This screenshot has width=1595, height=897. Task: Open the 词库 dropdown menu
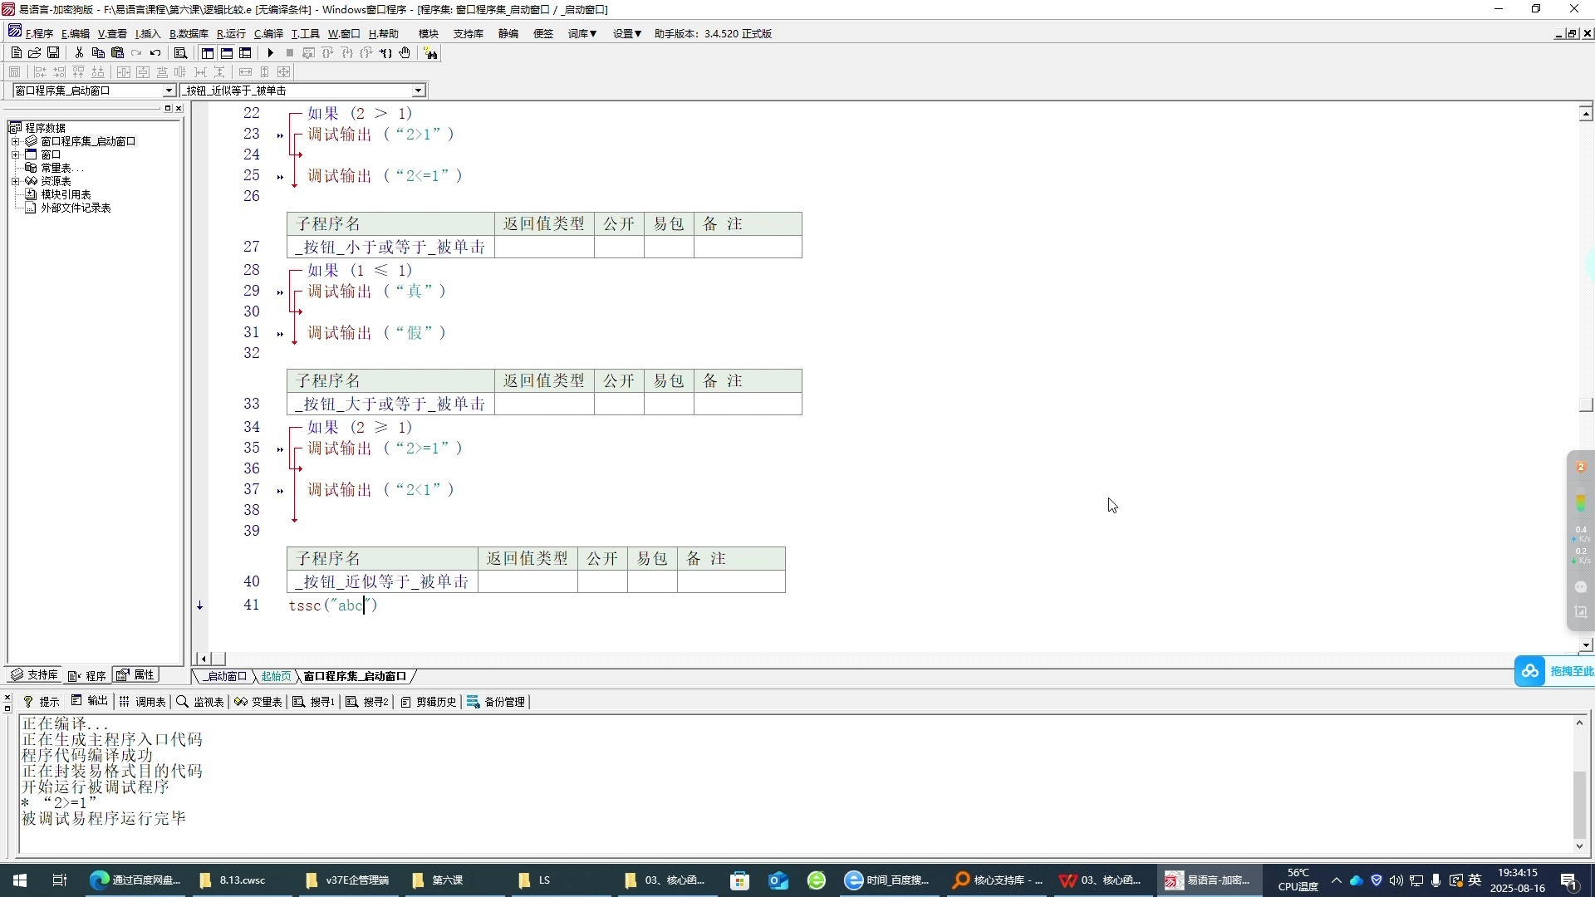(x=582, y=33)
